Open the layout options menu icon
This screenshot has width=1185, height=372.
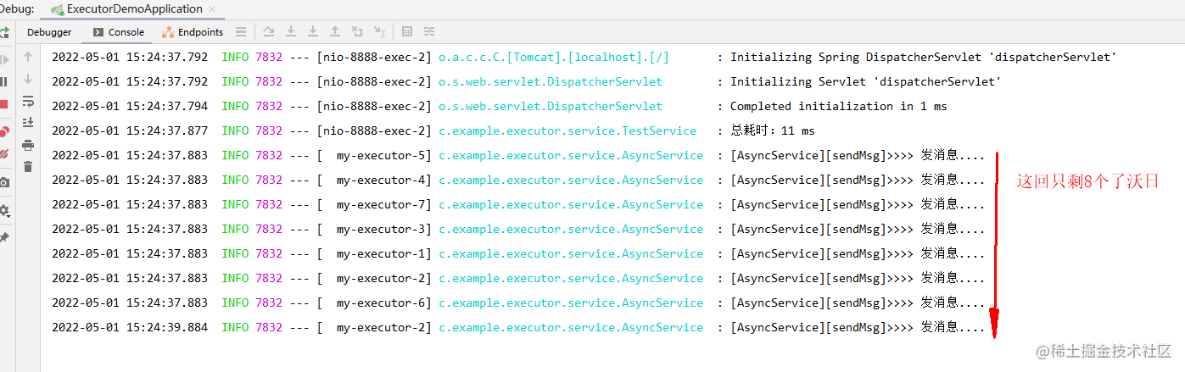[241, 32]
